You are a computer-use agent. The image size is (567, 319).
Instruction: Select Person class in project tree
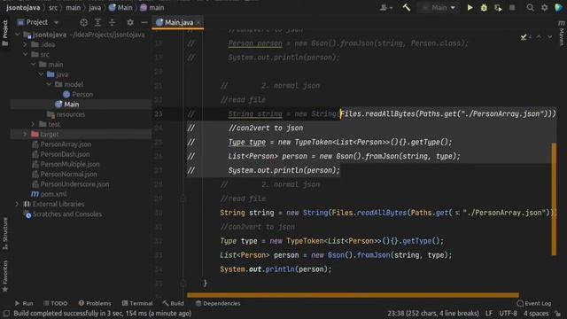(x=78, y=95)
